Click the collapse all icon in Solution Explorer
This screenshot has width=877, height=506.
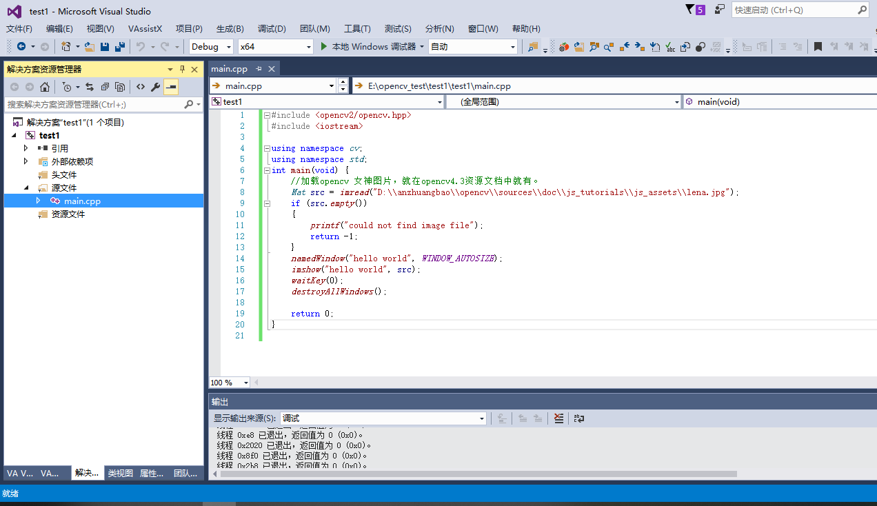105,87
